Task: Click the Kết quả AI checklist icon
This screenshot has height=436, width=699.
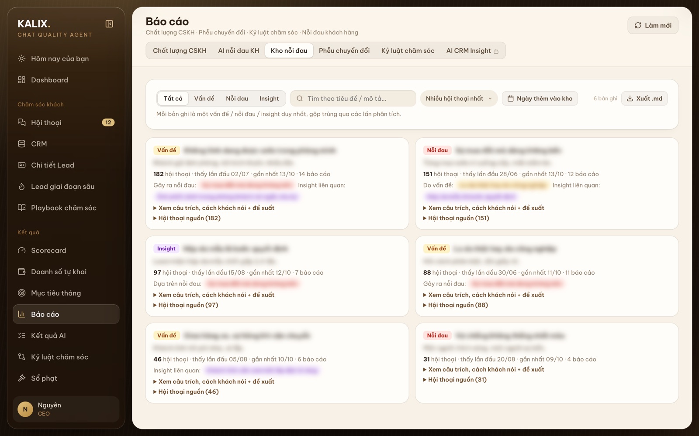Action: [x=21, y=336]
